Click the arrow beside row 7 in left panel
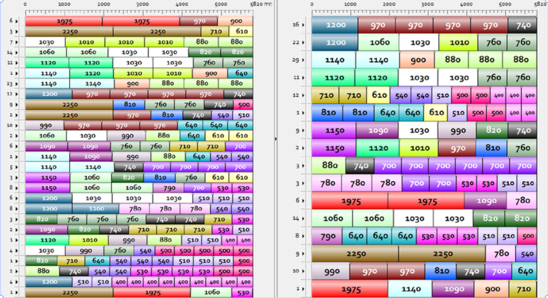The width and height of the screenshot is (548, 298). [17, 42]
